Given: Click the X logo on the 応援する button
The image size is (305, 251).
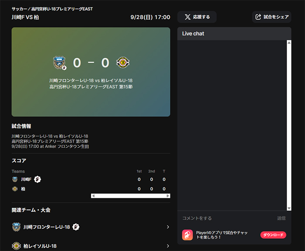Looking at the screenshot, I should pos(187,17).
